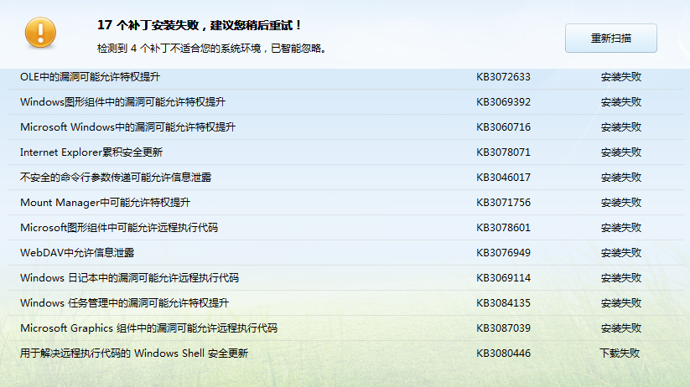
Task: Select 'Windows 日记本中的漏洞可能允许远程执行代码' row
Action: (x=346, y=277)
